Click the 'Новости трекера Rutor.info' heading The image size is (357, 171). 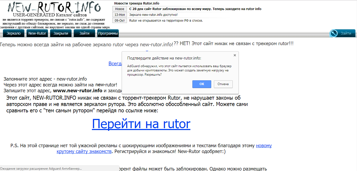[137, 3]
